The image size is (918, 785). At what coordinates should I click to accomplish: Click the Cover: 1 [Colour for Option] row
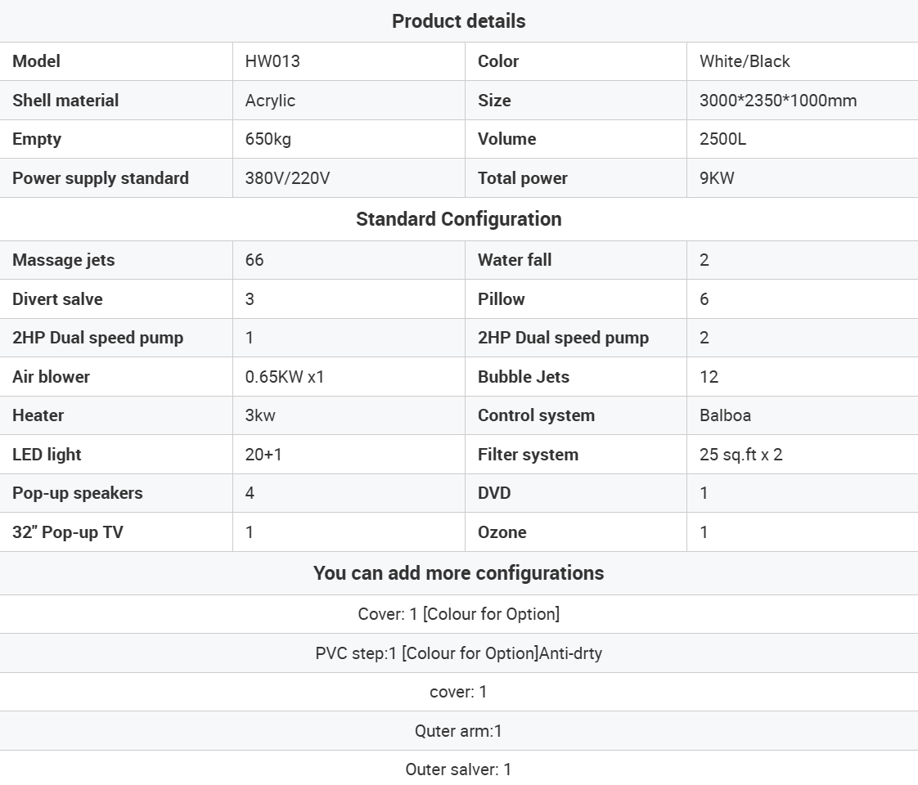point(458,614)
